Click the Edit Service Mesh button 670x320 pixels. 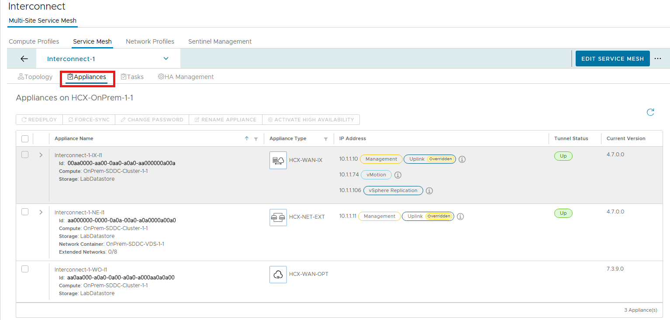click(x=612, y=58)
